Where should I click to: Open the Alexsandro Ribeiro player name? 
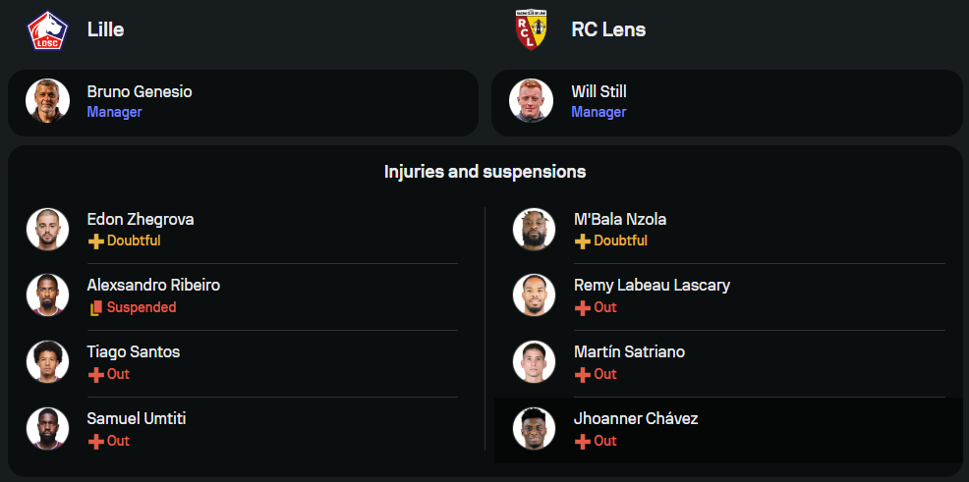153,286
